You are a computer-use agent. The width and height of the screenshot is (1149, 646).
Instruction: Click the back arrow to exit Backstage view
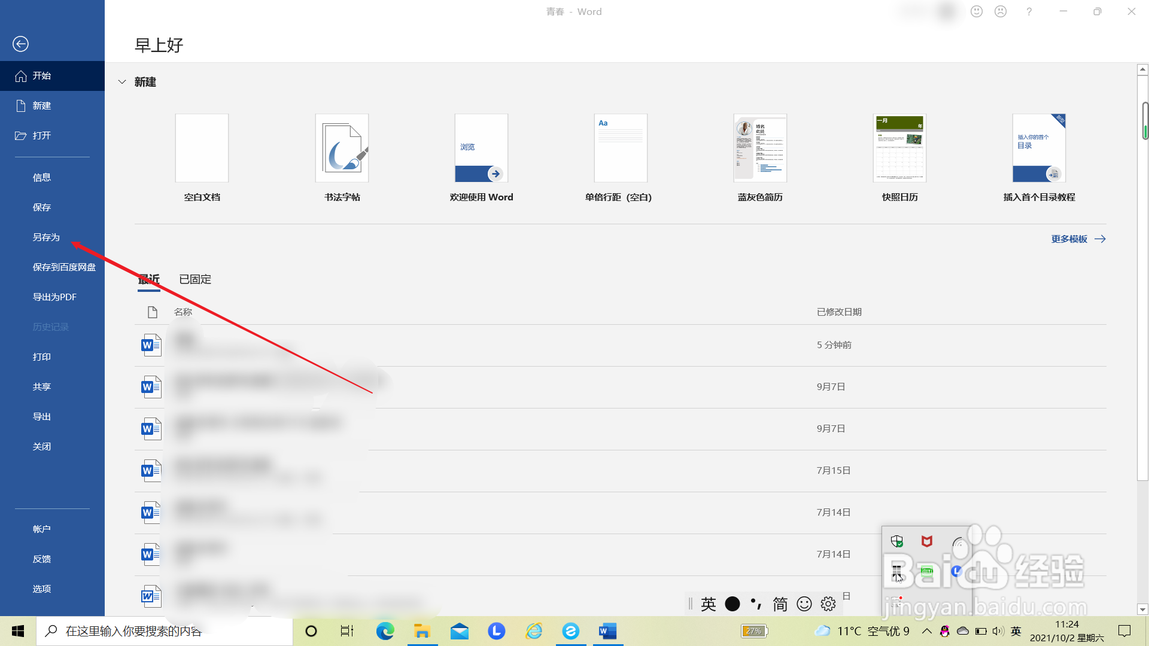[20, 44]
